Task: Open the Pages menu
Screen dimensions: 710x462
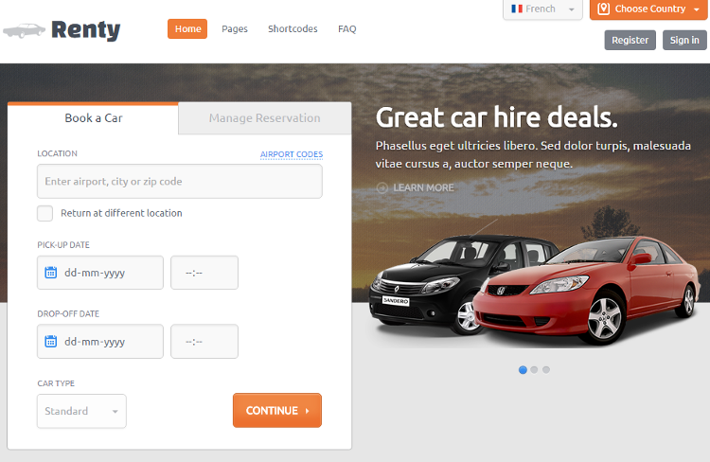Action: (235, 29)
